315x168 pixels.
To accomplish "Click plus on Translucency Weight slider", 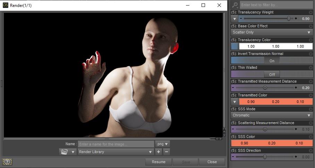I will (296, 18).
